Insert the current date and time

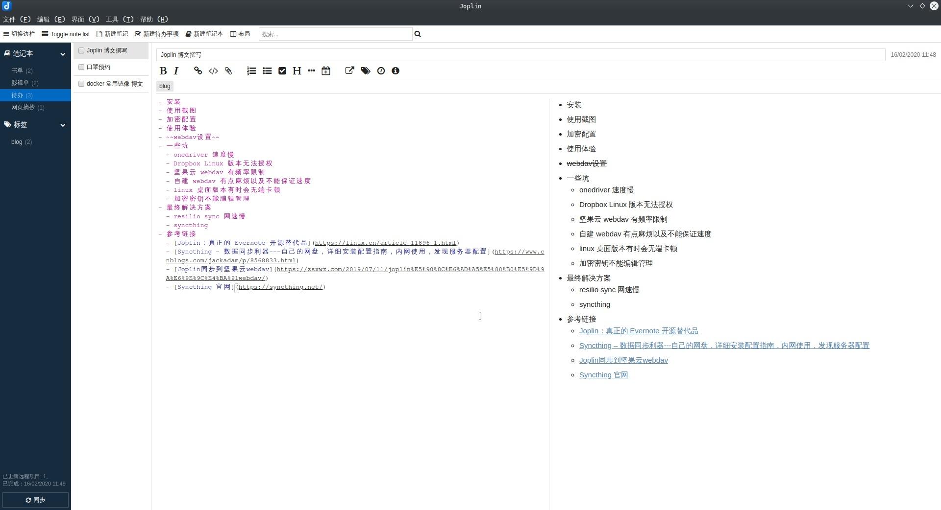click(326, 71)
